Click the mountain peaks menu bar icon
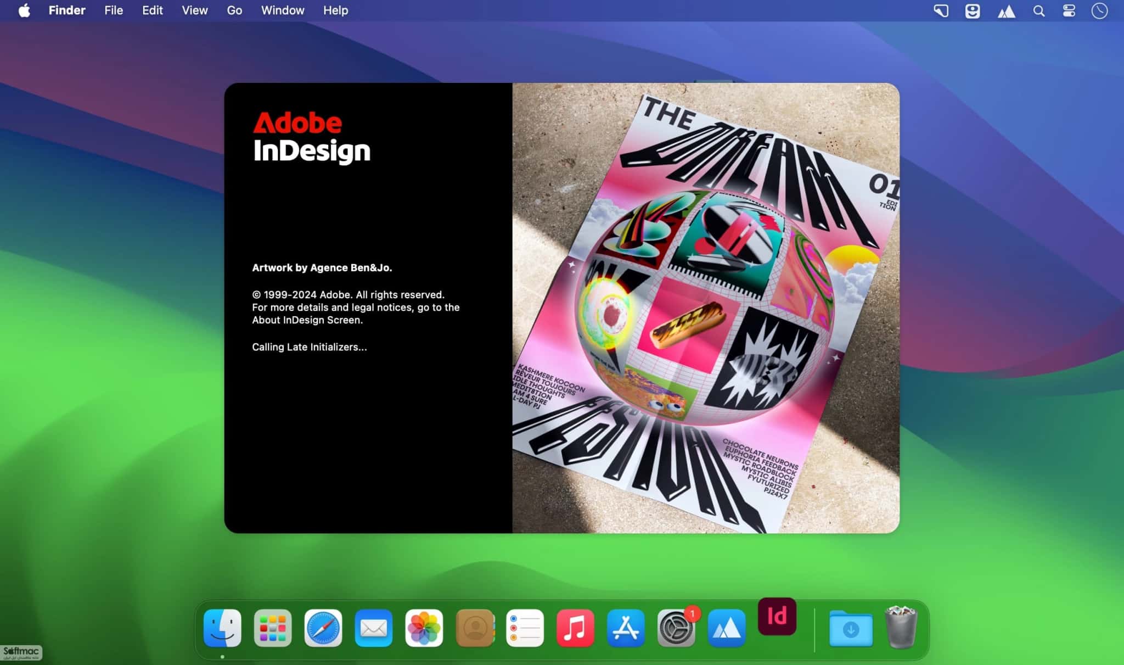 (1006, 12)
